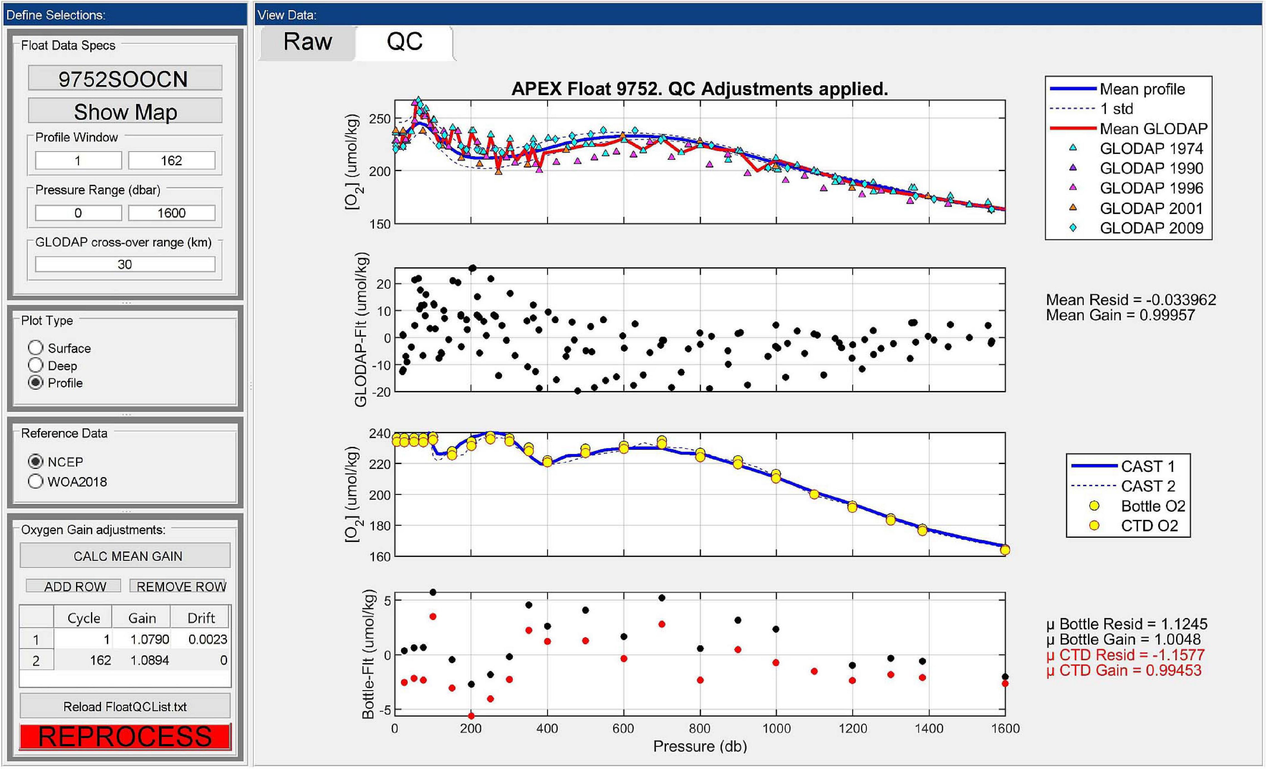Select the Deep plot type radio button
The width and height of the screenshot is (1267, 769).
(x=35, y=365)
